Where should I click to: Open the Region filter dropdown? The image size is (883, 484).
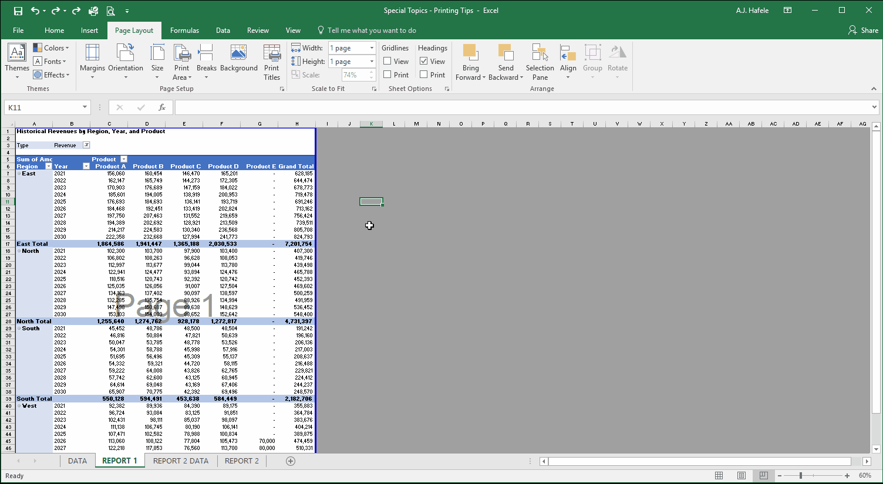click(x=49, y=167)
